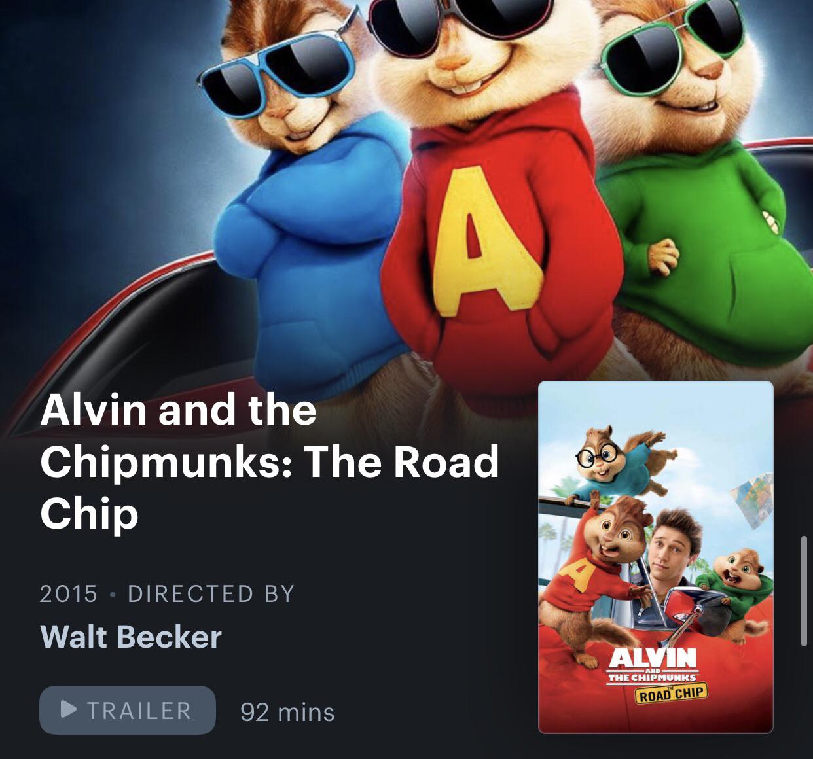
Task: Tap the word Chip in the title
Action: [x=90, y=514]
